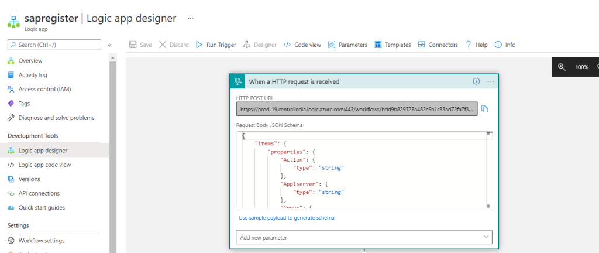The image size is (599, 253).
Task: Open Versions in the sidebar
Action: point(29,179)
